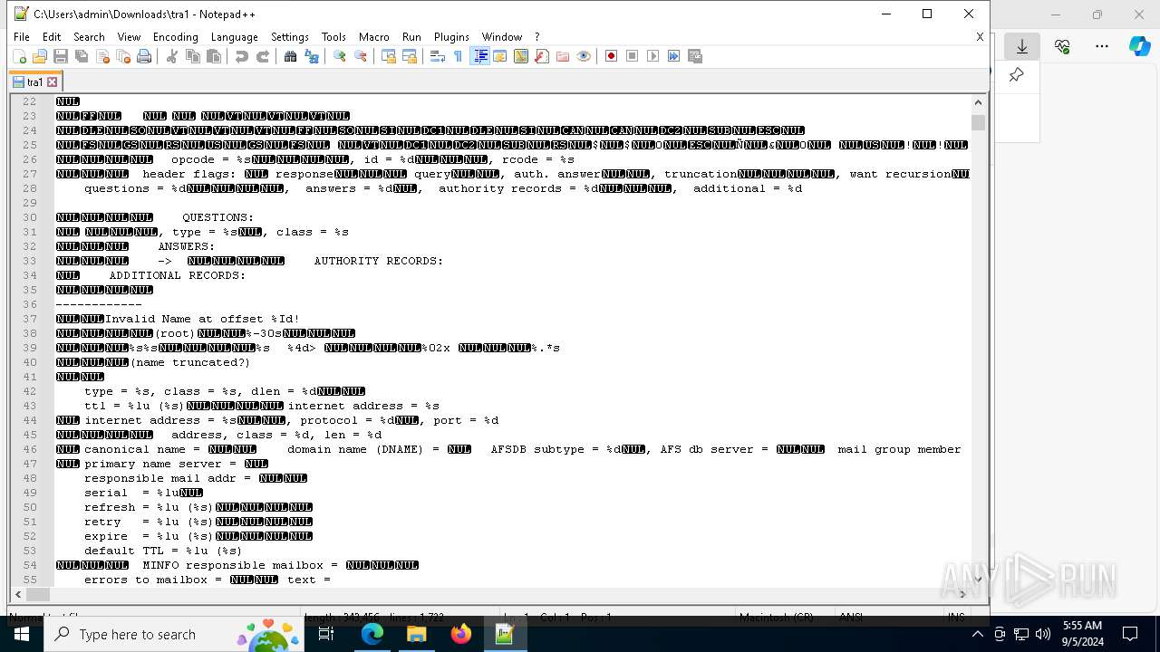Create a new document with the New icon
The width and height of the screenshot is (1160, 652).
(19, 56)
